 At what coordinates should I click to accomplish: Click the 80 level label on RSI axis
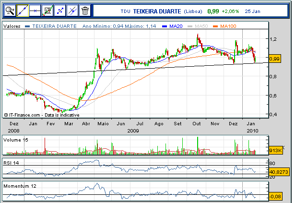[x=272, y=164]
